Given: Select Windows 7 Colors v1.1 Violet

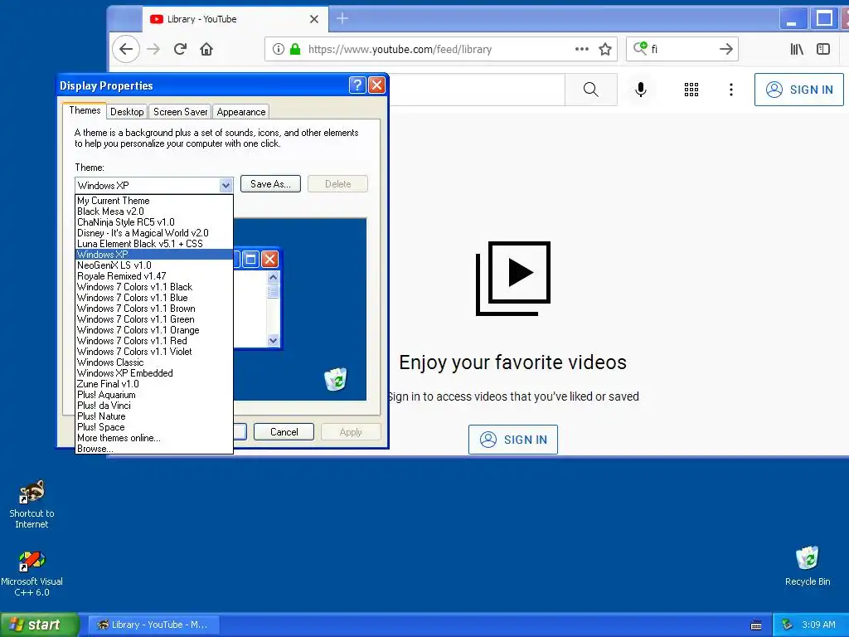Looking at the screenshot, I should pos(153,352).
